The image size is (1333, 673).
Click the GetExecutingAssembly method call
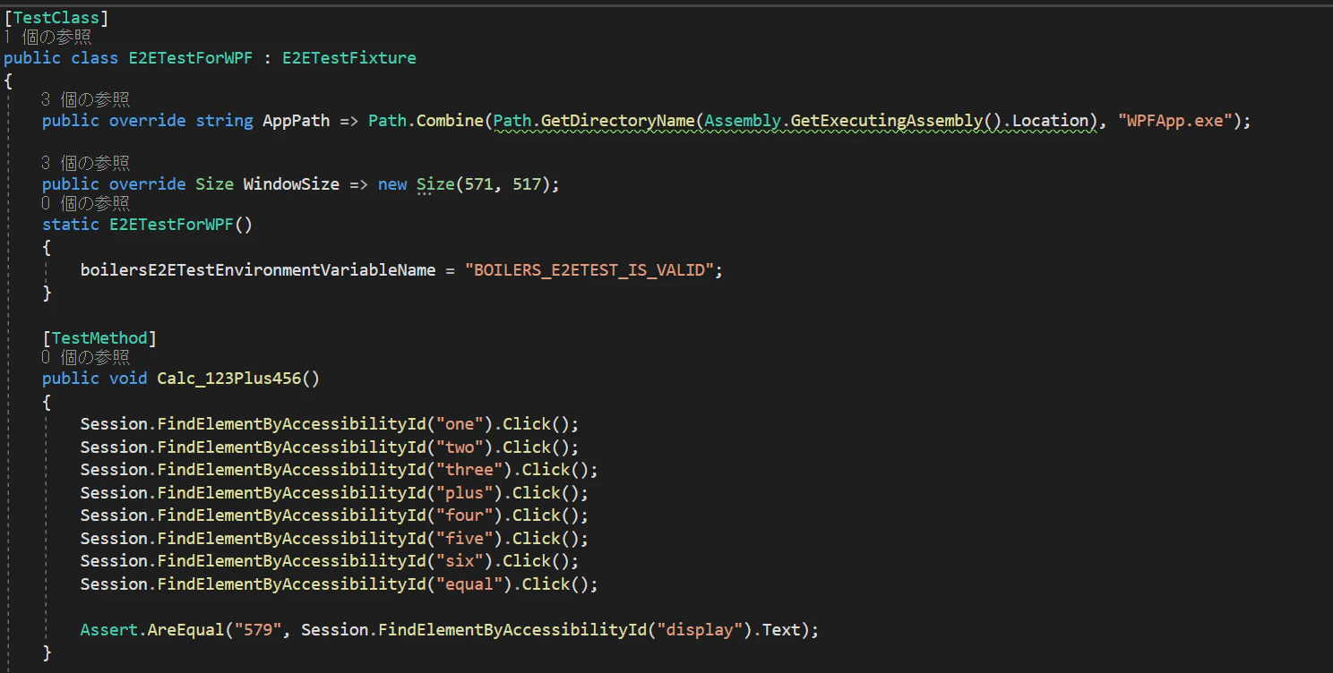887,121
